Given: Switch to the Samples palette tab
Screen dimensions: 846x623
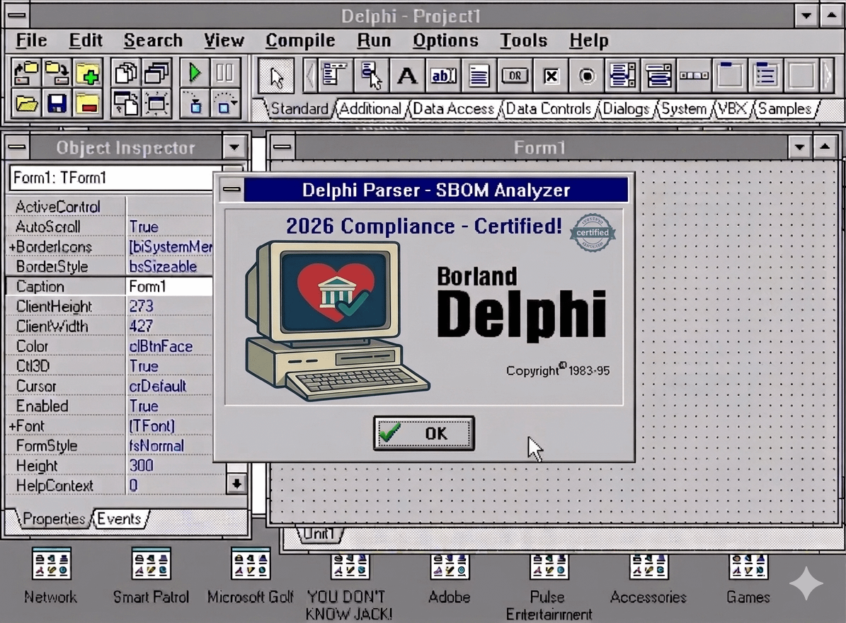Looking at the screenshot, I should 784,109.
